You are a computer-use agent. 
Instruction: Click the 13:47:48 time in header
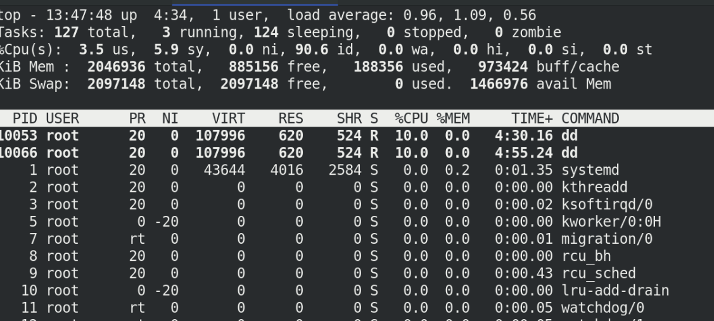[x=79, y=15]
